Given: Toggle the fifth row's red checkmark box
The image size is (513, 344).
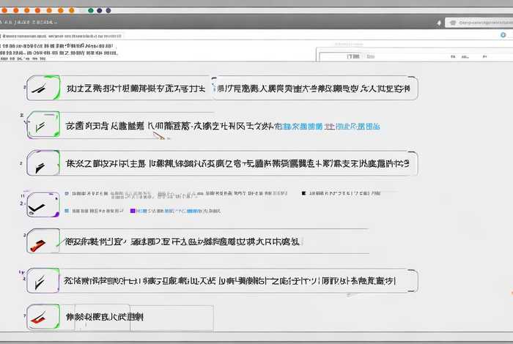Looking at the screenshot, I should [43, 241].
